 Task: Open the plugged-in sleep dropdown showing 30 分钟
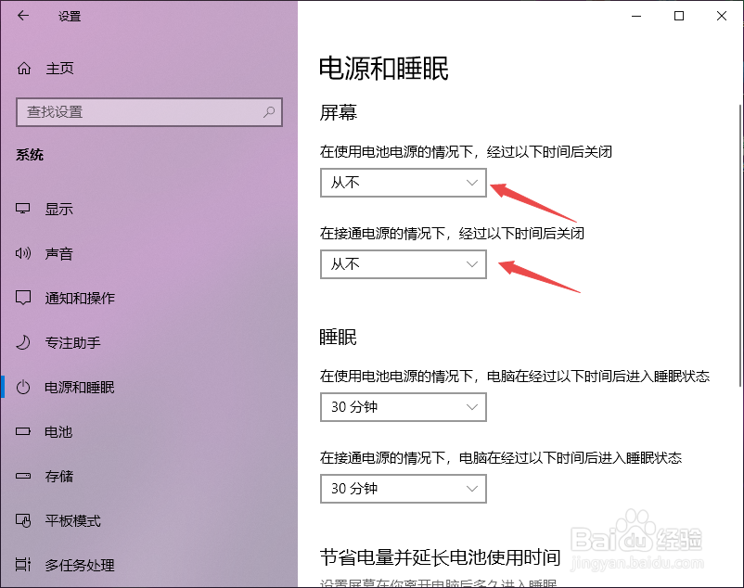coord(403,489)
